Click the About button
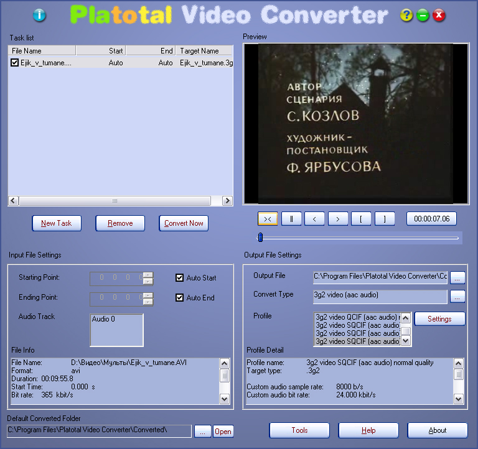This screenshot has width=478, height=449. point(438,430)
